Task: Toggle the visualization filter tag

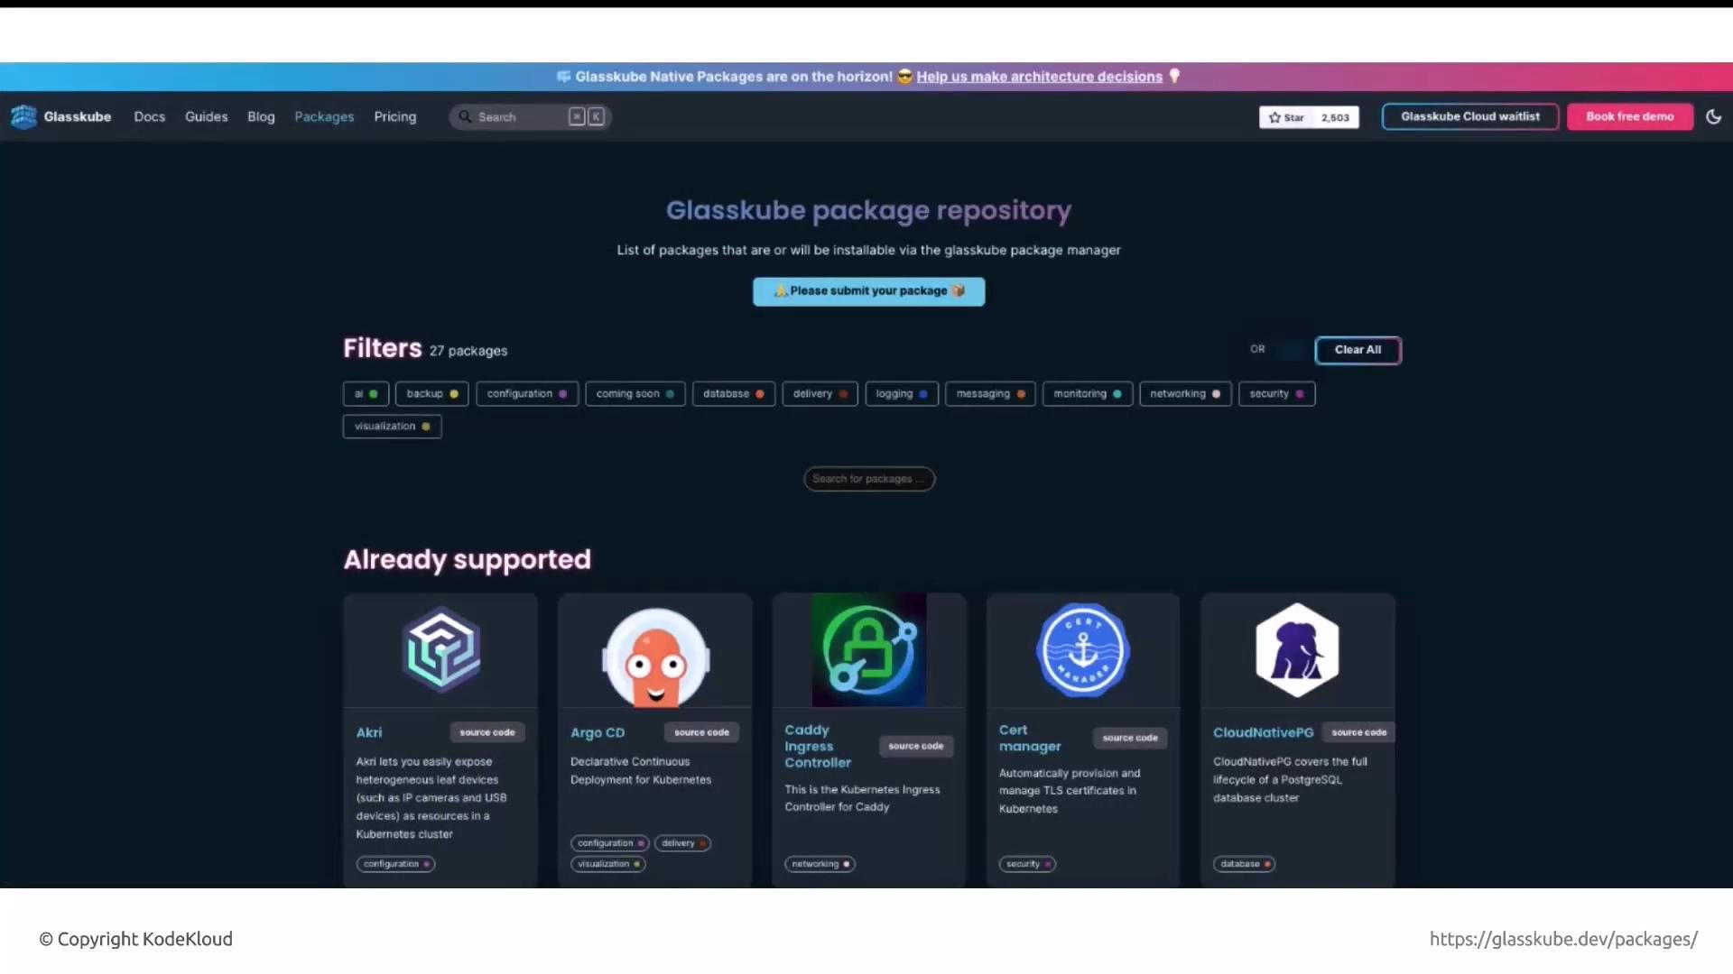Action: [392, 427]
